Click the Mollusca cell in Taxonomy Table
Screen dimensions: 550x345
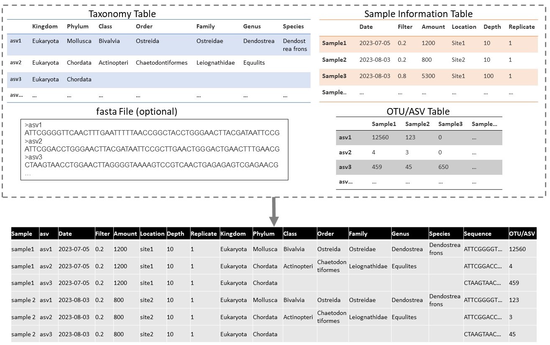pos(79,41)
